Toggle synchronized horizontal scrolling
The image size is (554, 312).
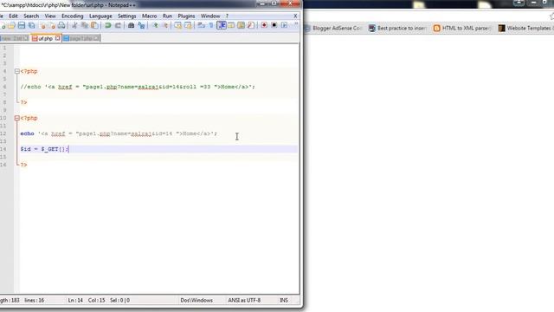click(x=188, y=25)
